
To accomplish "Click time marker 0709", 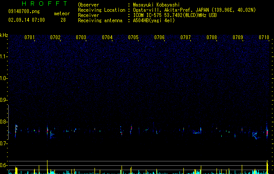I will 238,37.
